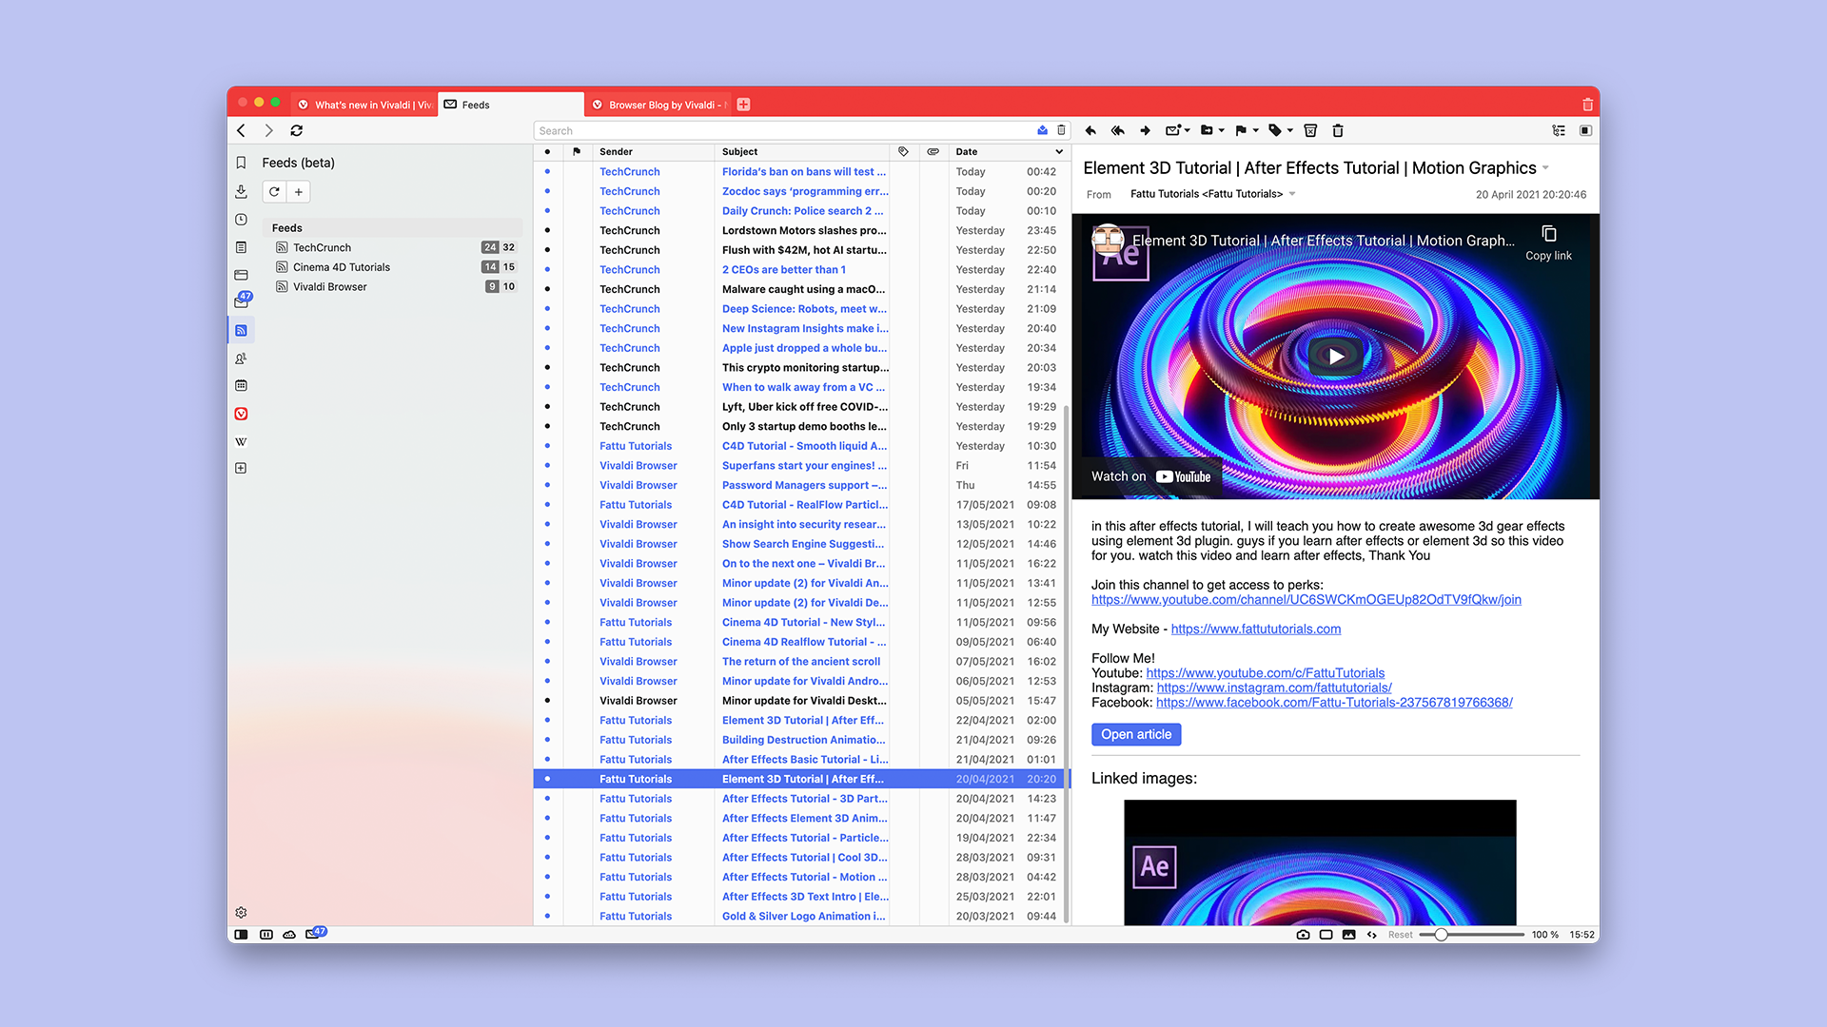Go forward with the Forward arrow
The height and width of the screenshot is (1027, 1827).
[x=268, y=130]
